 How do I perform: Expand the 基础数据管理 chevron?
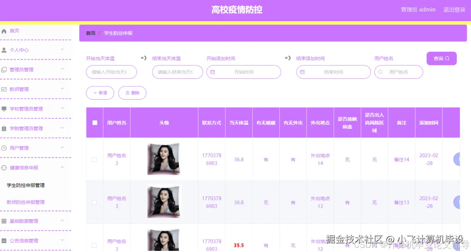pyautogui.click(x=62, y=220)
